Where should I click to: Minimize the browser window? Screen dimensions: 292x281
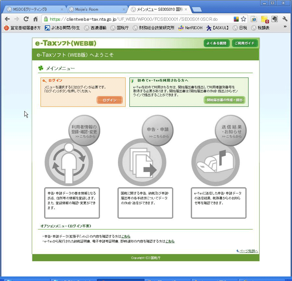pos(264,3)
